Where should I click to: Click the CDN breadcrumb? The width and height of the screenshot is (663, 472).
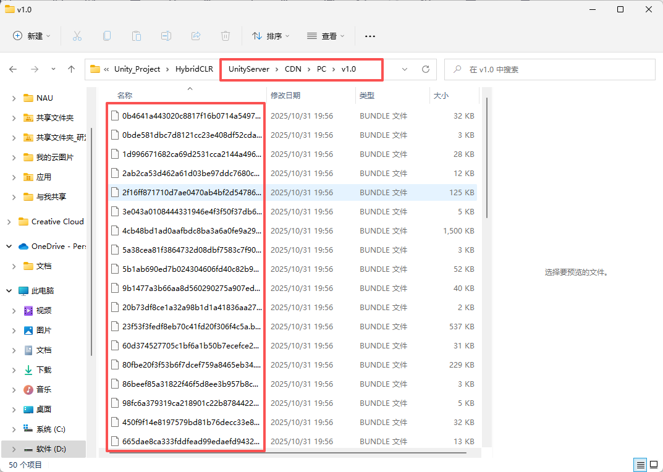click(293, 69)
